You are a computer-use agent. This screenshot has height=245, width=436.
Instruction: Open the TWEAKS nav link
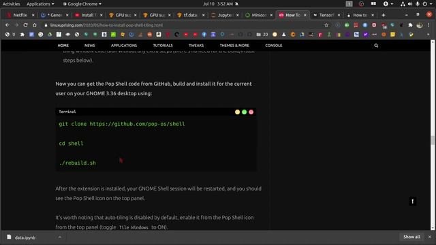click(x=196, y=46)
